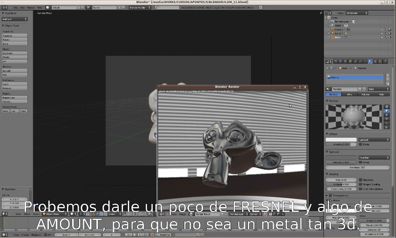Viewport: 396px width, 238px height.
Task: Toggle visibility eye for Lamp
Action: click(x=382, y=33)
